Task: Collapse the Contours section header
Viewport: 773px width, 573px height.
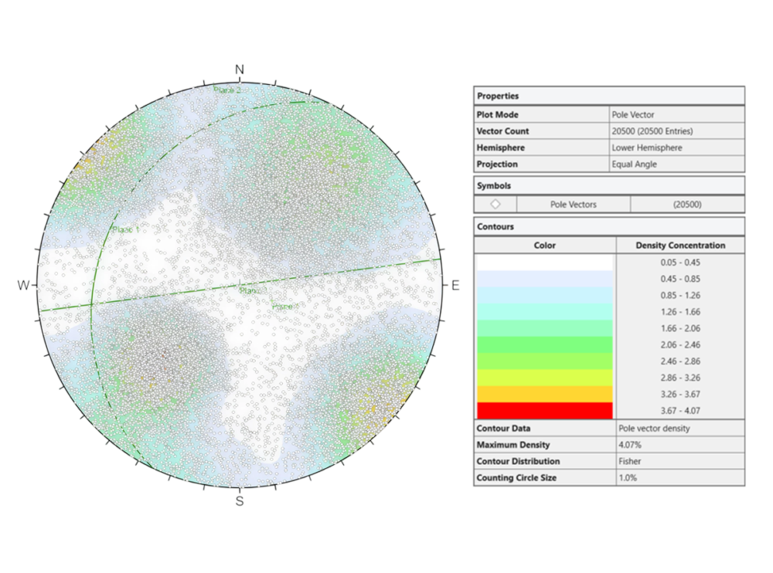Action: [495, 226]
